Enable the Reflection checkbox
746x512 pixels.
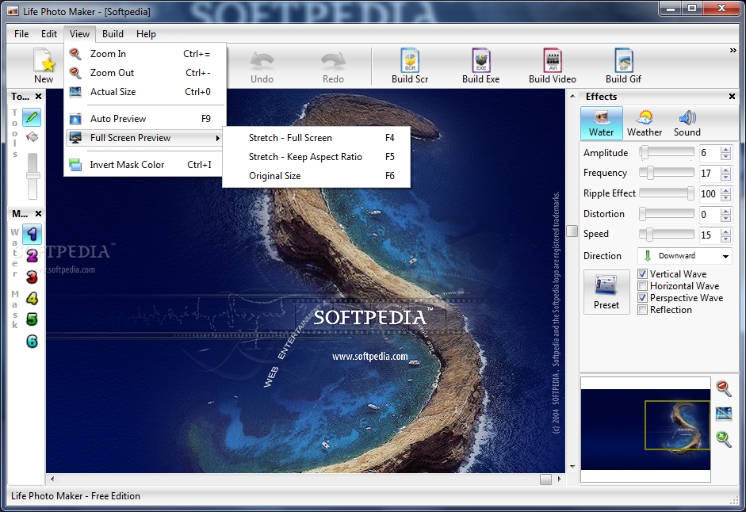[x=642, y=310]
